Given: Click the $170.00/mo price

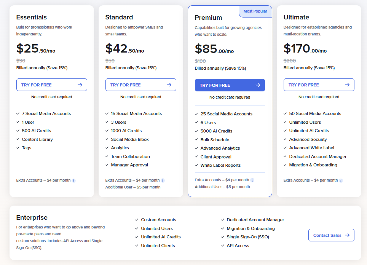Looking at the screenshot, I should coord(305,49).
